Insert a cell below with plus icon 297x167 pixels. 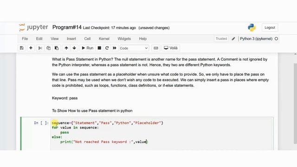[31, 48]
